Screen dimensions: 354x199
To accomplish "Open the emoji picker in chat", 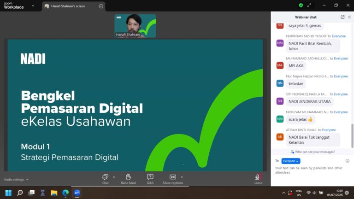I will tap(347, 161).
